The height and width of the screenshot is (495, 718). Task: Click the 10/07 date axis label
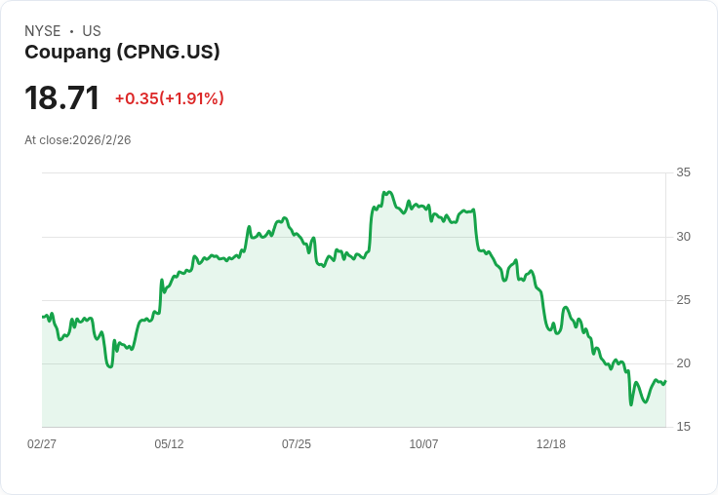pos(423,443)
